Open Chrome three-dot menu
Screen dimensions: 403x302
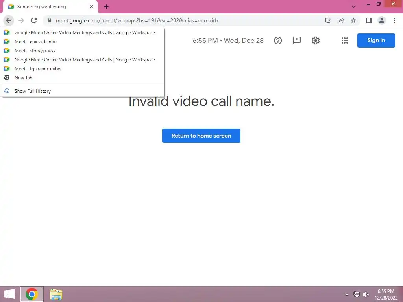tap(394, 20)
